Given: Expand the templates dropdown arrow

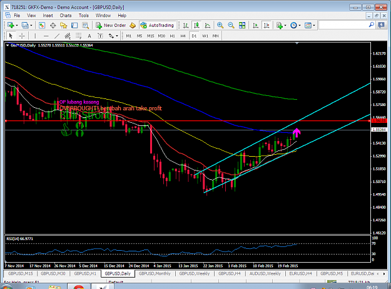Looking at the screenshot, I should pos(314,26).
